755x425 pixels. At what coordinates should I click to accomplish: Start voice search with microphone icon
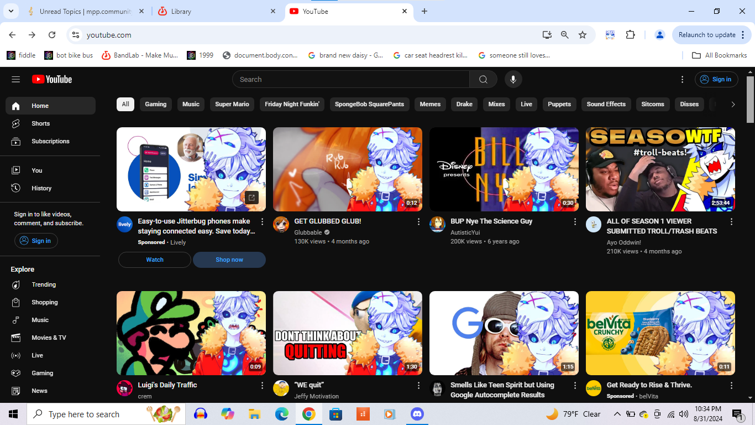tap(513, 79)
